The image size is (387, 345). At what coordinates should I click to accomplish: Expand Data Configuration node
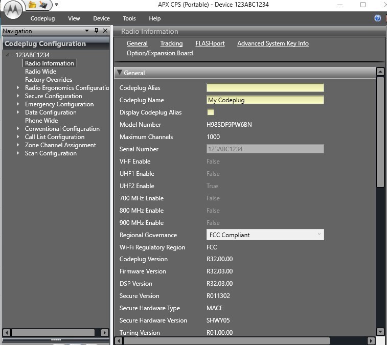[18, 112]
